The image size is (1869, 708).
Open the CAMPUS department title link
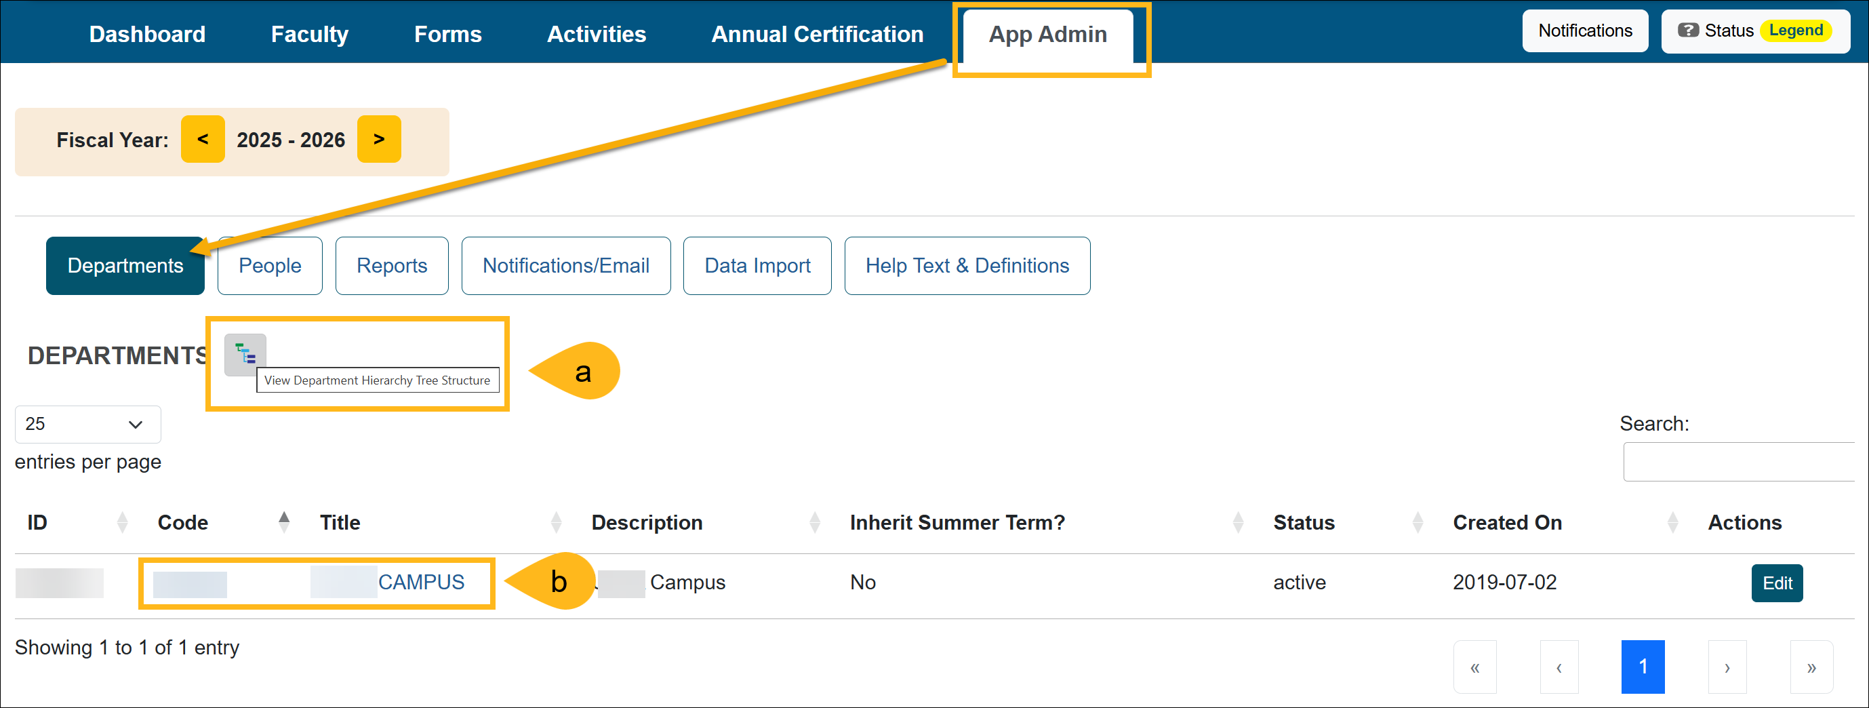tap(422, 582)
